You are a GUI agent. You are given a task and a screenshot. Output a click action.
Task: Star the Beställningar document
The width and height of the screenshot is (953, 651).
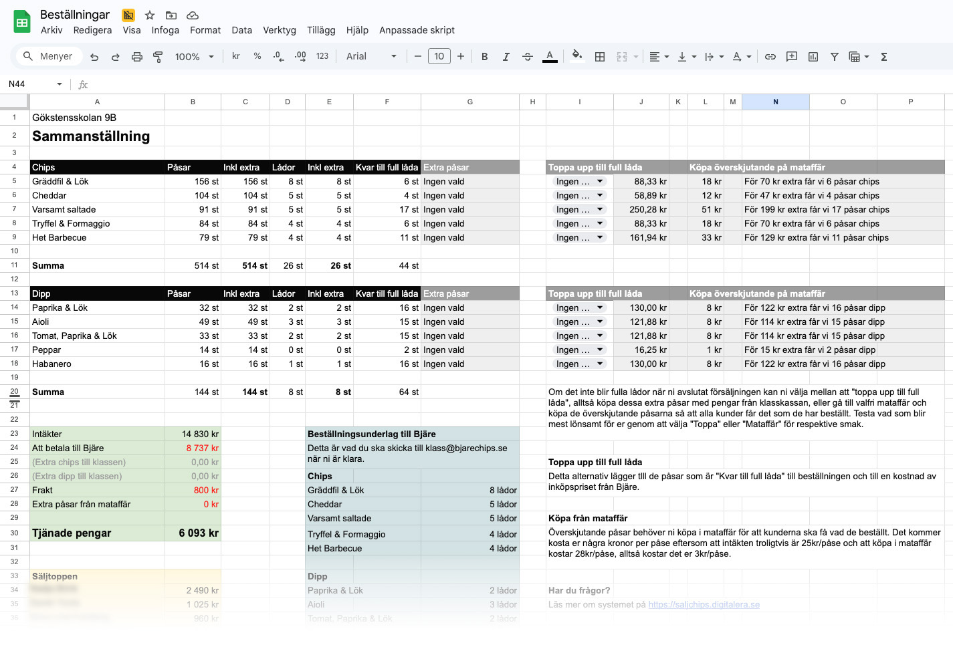click(x=150, y=15)
